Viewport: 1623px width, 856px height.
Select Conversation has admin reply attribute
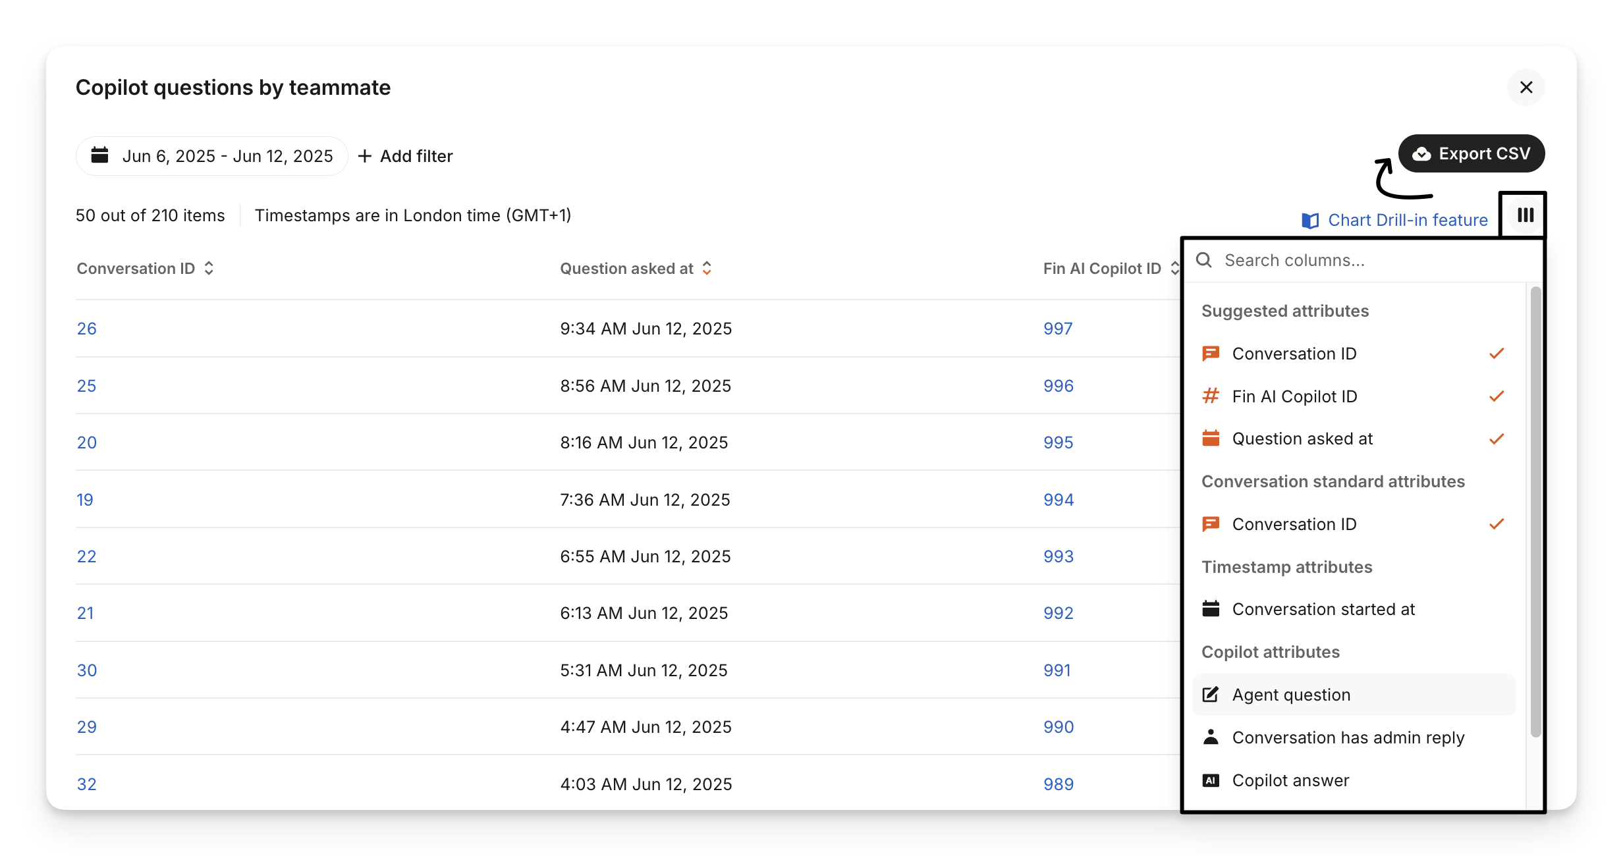click(1348, 737)
